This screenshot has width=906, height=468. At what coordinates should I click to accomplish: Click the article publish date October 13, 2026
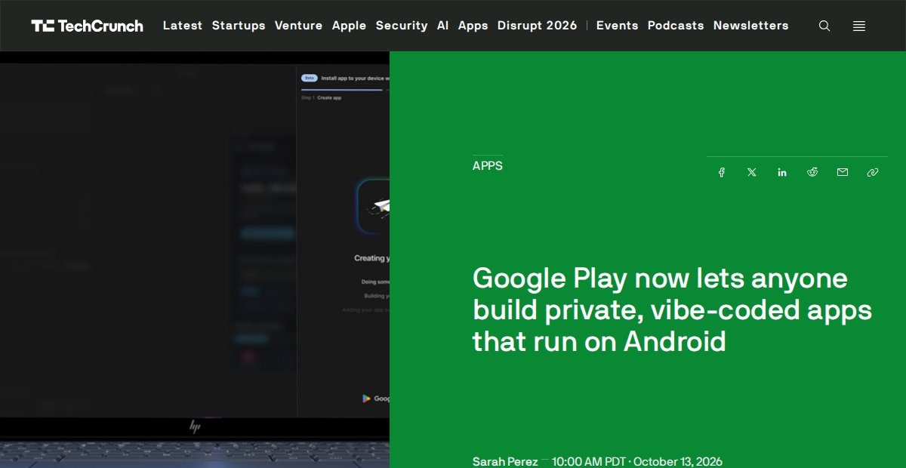coord(678,461)
